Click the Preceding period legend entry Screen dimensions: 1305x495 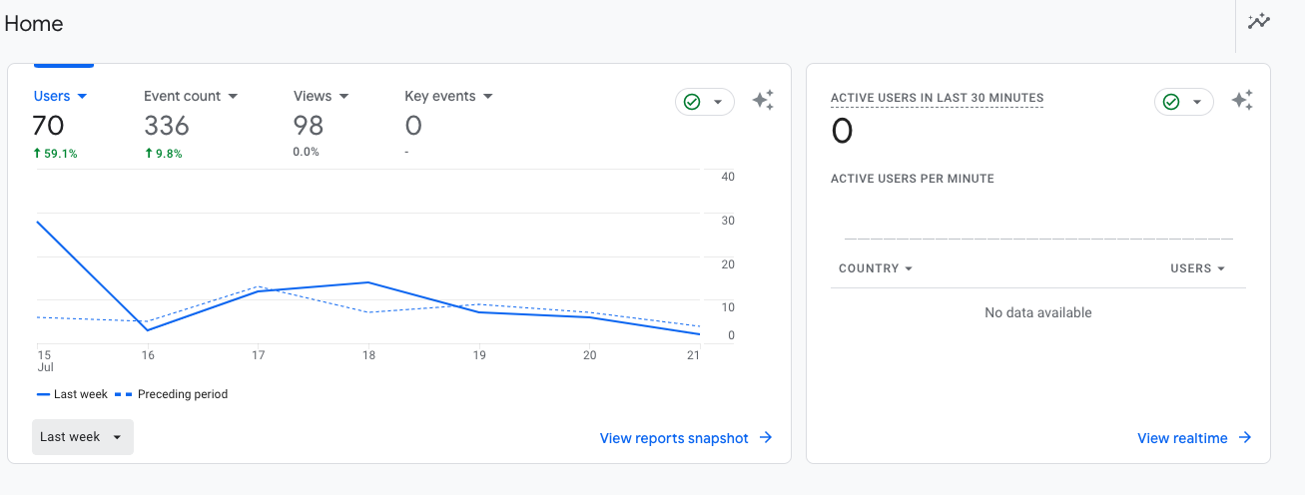pyautogui.click(x=182, y=394)
